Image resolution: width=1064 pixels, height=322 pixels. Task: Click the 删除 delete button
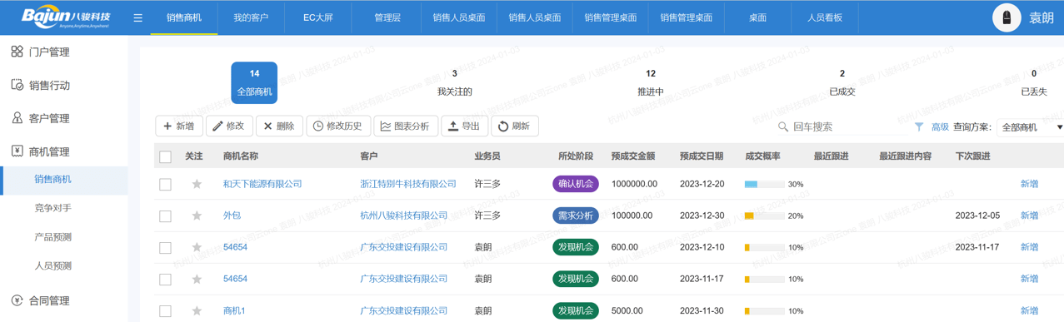click(x=279, y=126)
